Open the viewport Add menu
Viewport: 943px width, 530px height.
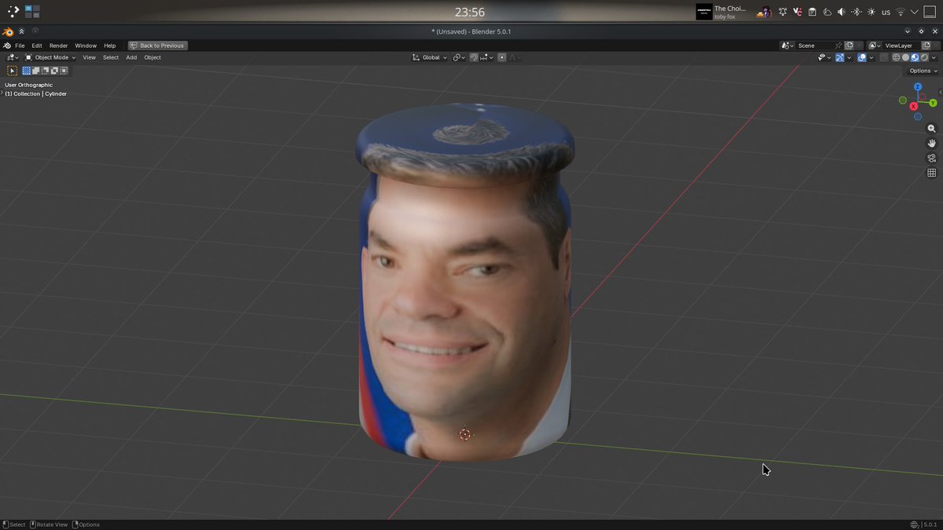point(131,57)
